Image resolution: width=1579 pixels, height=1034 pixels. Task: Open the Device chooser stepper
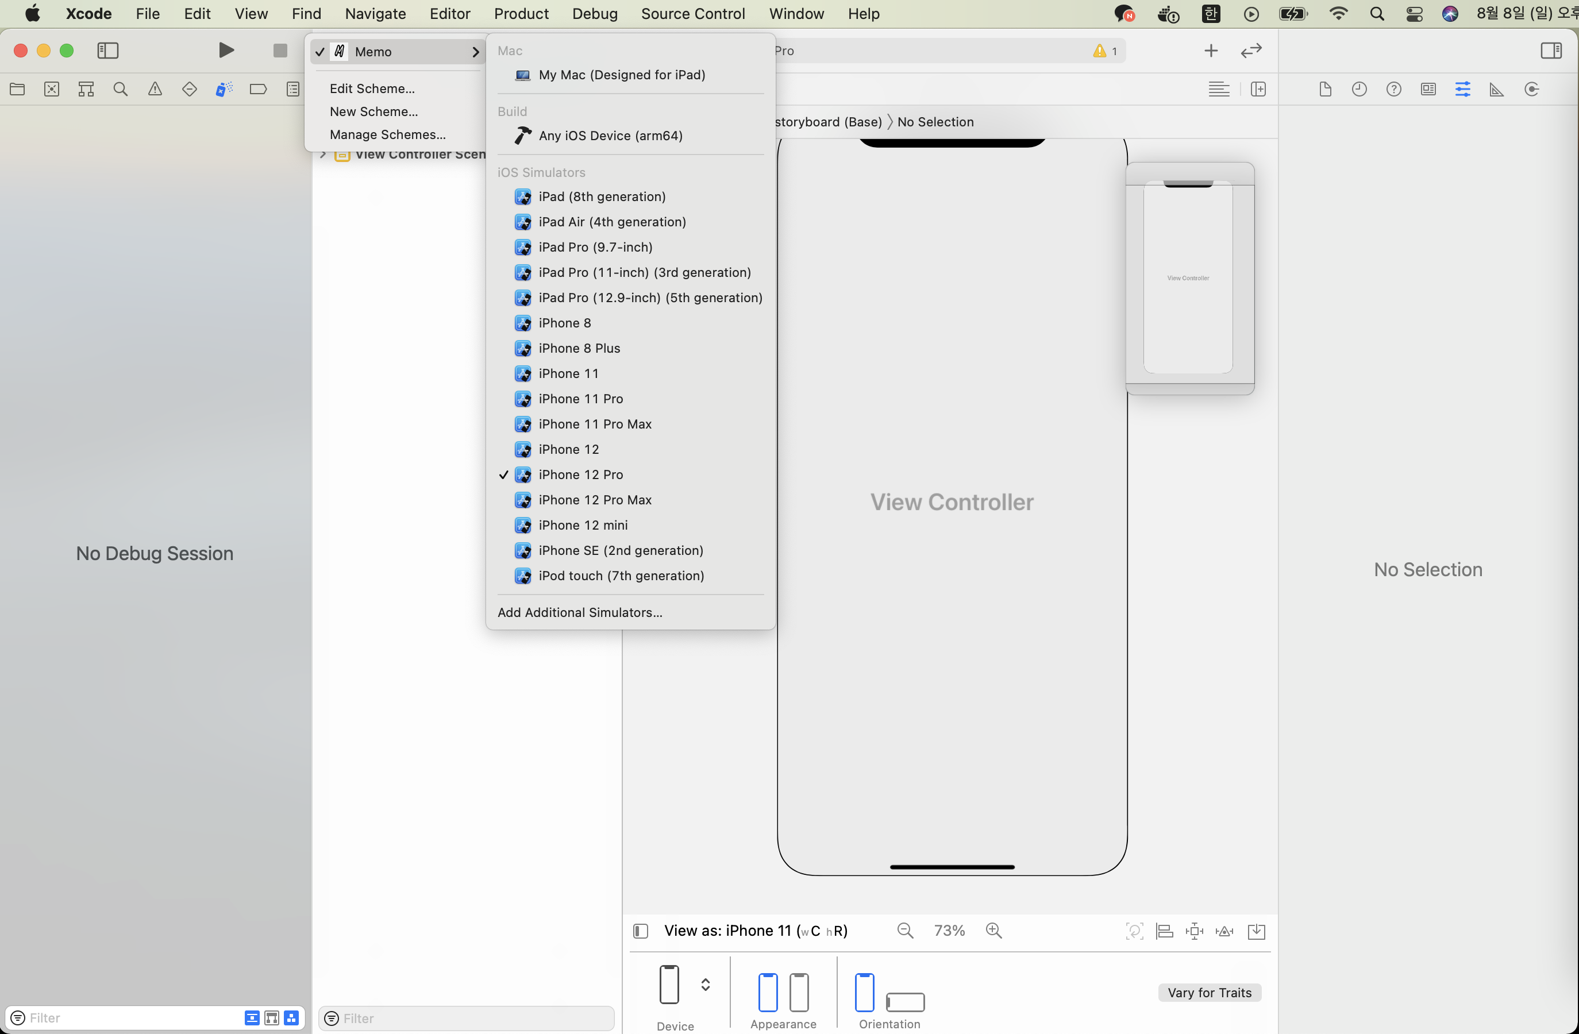pyautogui.click(x=705, y=984)
